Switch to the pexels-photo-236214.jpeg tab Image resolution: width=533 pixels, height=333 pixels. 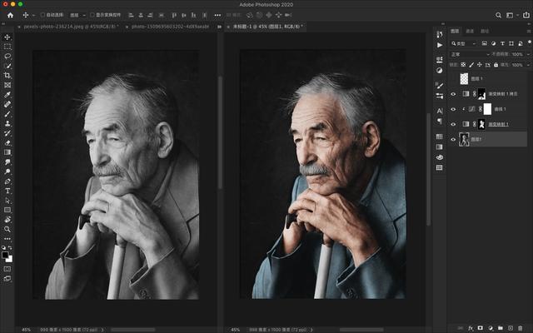coord(71,27)
